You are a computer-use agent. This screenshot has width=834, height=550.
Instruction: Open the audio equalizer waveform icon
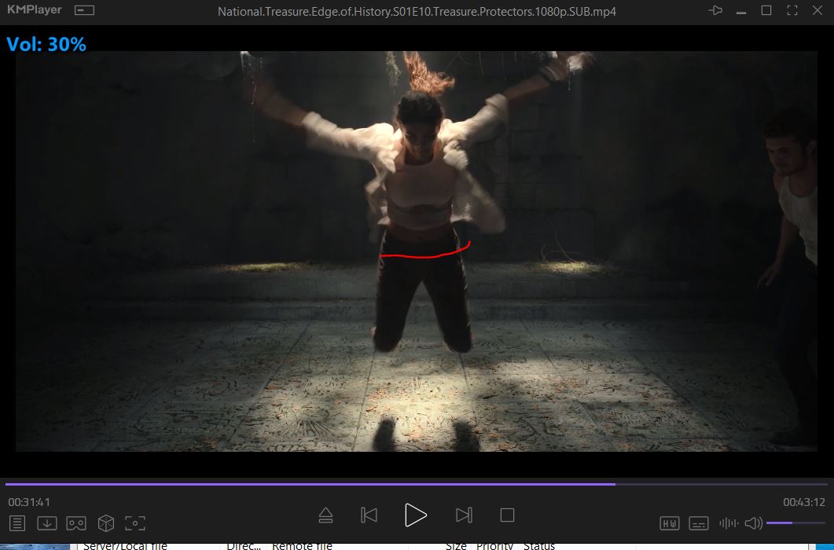[x=729, y=523]
